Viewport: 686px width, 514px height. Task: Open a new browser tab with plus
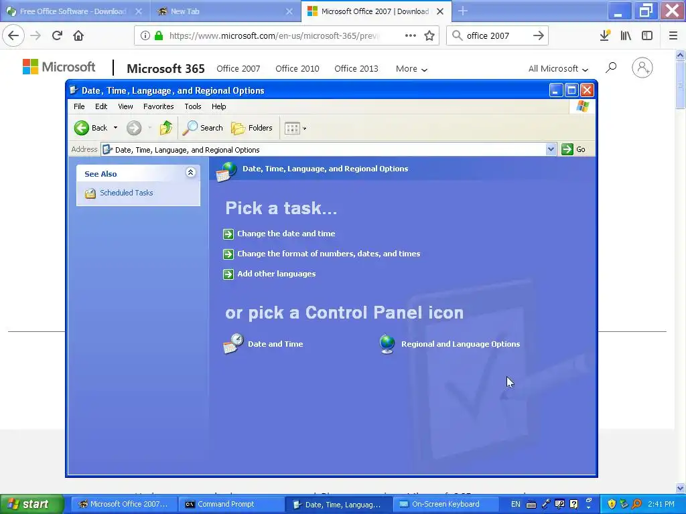(463, 11)
